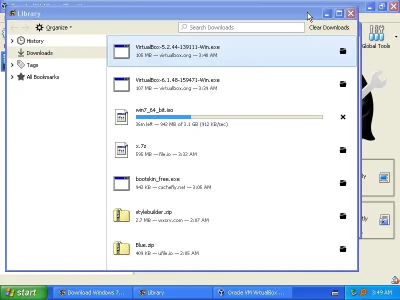400x300 pixels.
Task: Open containing folder for x.7z
Action: (343, 150)
